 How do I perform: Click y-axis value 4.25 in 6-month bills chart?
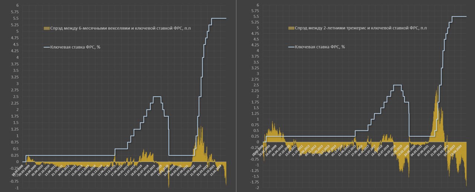tap(14, 51)
